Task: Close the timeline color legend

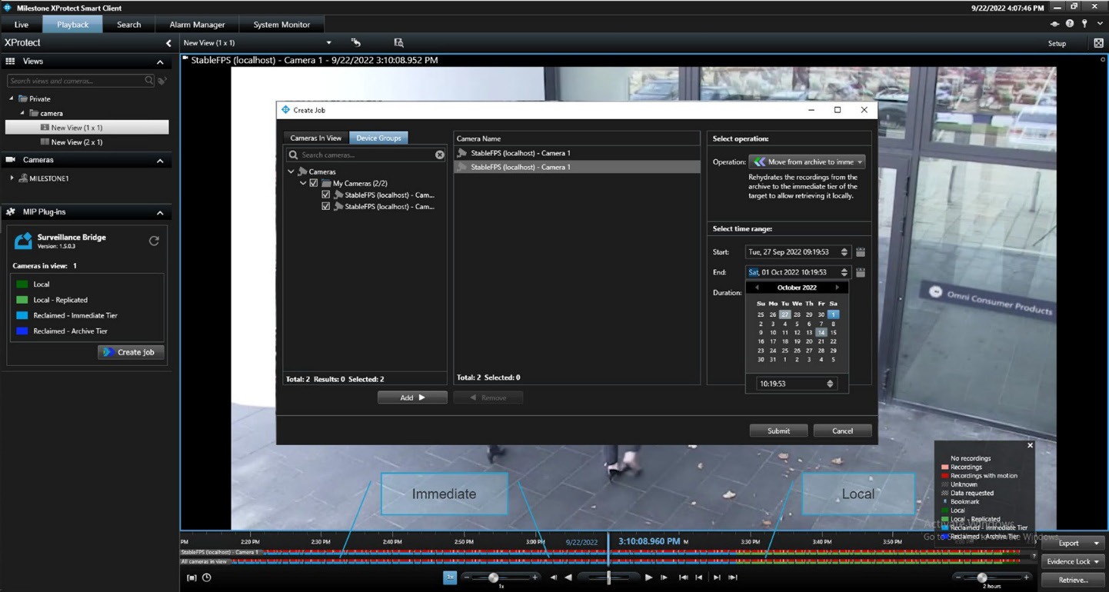Action: coord(1030,445)
